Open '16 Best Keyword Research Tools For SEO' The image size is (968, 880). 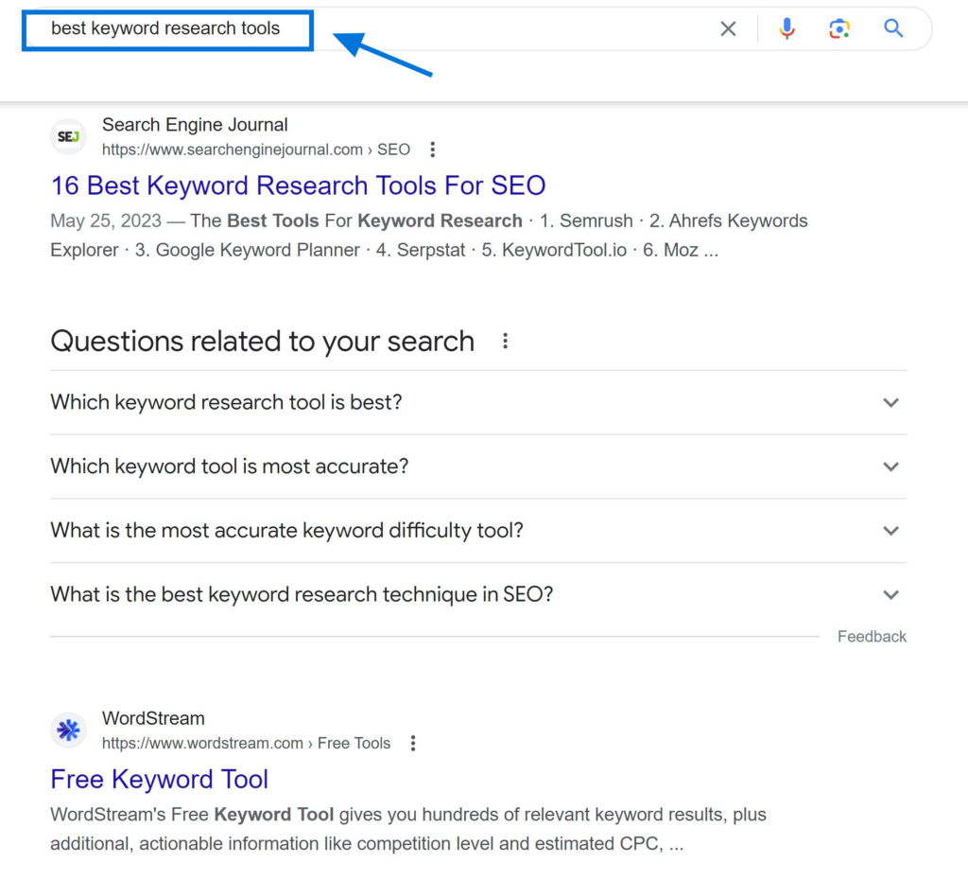coord(298,185)
